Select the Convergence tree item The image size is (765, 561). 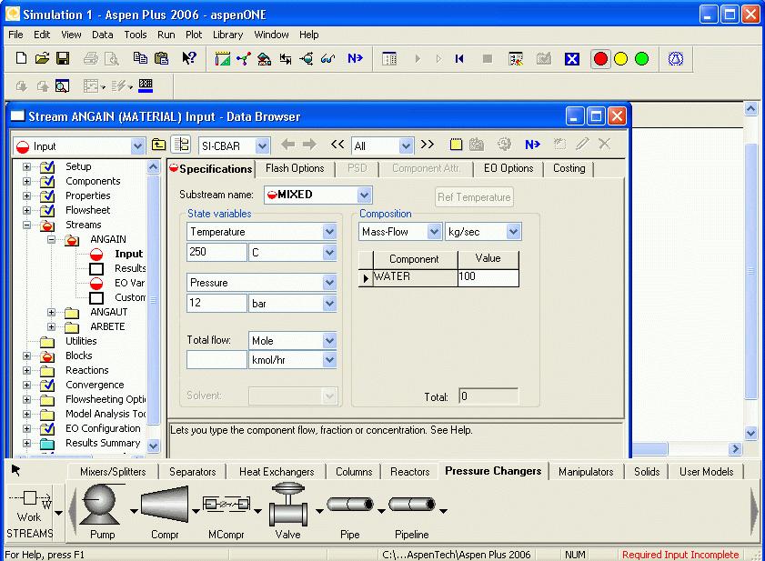click(95, 385)
